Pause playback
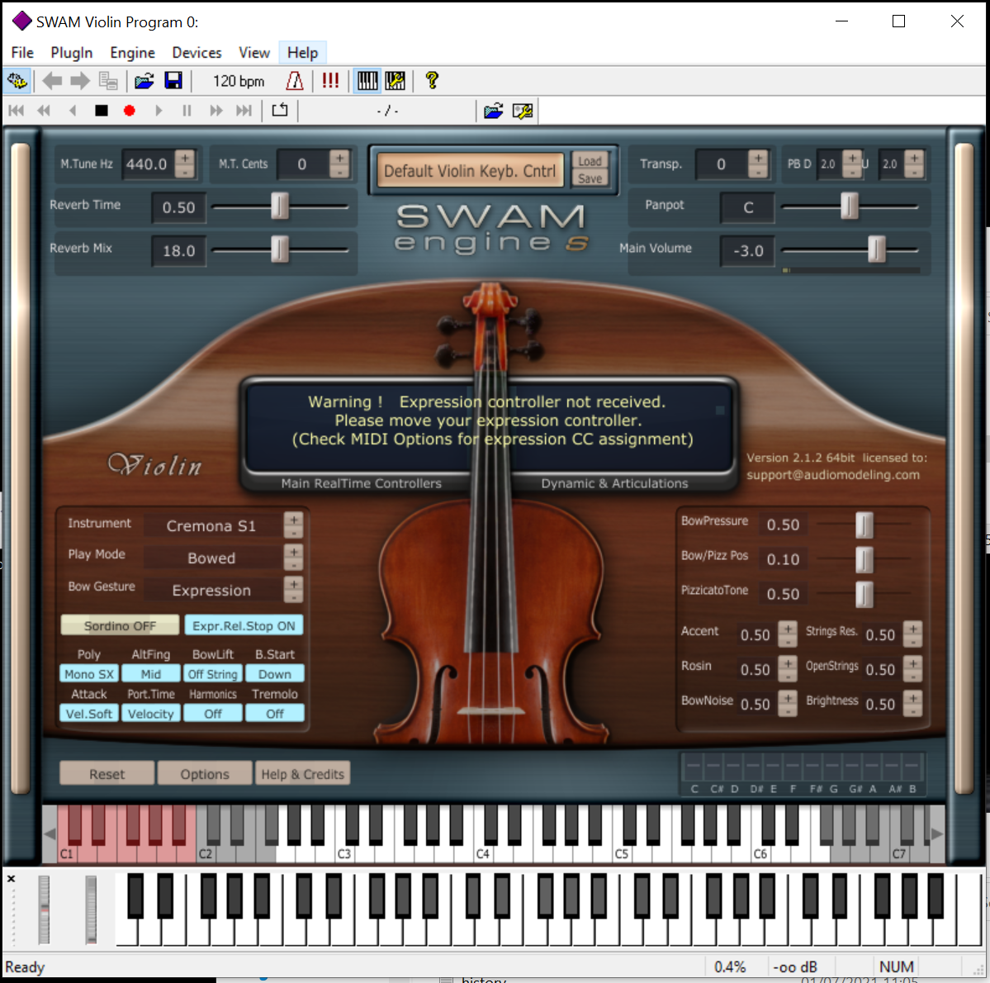The image size is (990, 983). (187, 112)
